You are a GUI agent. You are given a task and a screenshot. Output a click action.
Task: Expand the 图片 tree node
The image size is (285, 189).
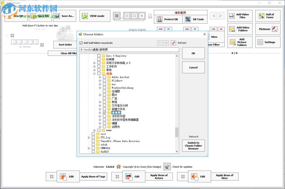(100, 95)
